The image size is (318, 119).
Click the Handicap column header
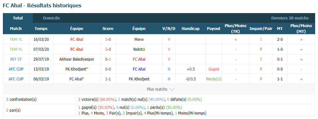(191, 29)
